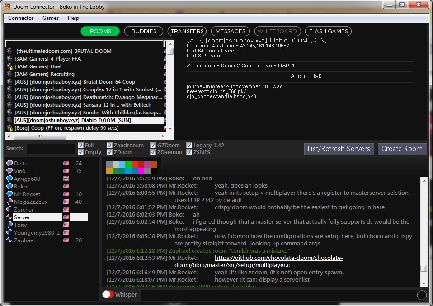This screenshot has height=306, width=433.
Task: Click the room icon for Deathmatch Dwango Megapack
Action: click(x=9, y=97)
